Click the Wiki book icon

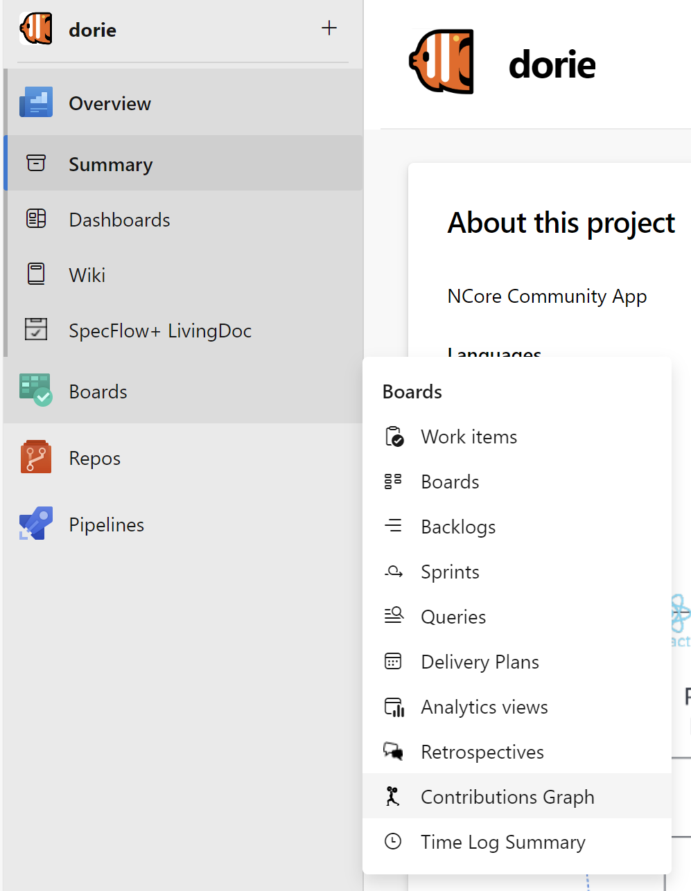[x=36, y=274]
